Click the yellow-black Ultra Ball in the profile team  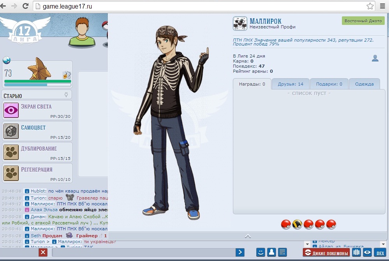297,224
